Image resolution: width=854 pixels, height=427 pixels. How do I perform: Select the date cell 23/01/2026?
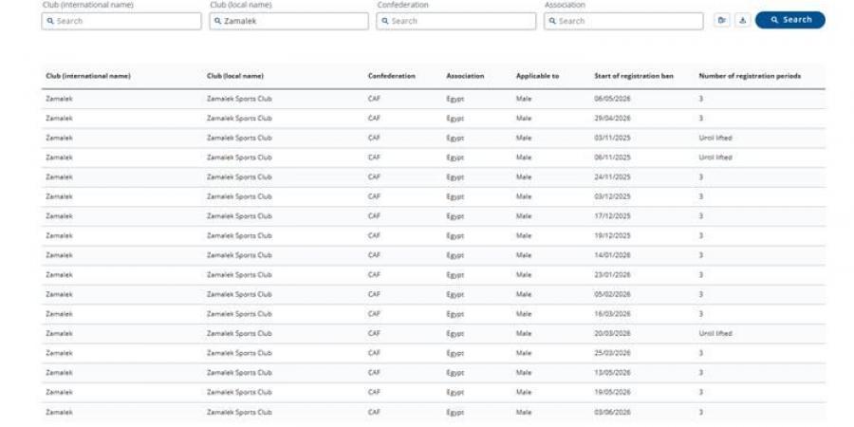[x=612, y=275]
